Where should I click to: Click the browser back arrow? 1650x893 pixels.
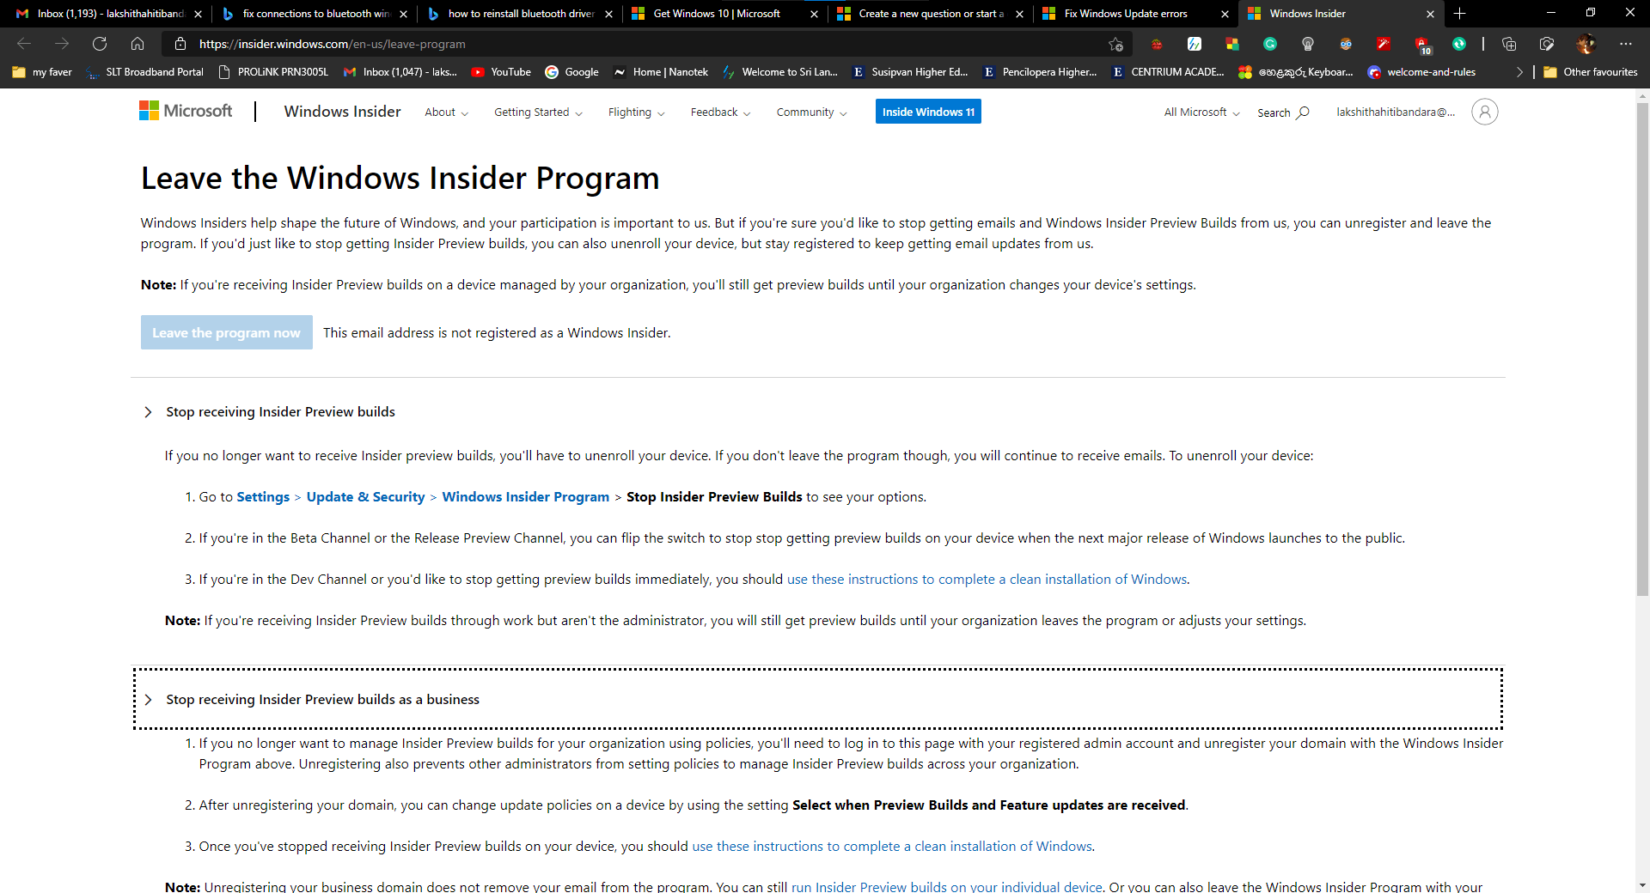click(24, 44)
